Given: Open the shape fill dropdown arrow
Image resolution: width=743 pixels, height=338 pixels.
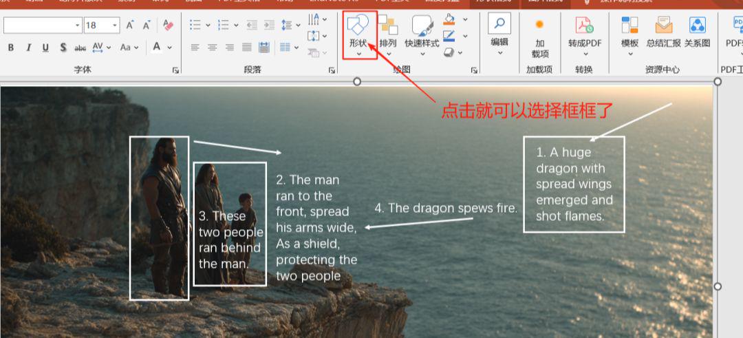Looking at the screenshot, I should point(465,19).
